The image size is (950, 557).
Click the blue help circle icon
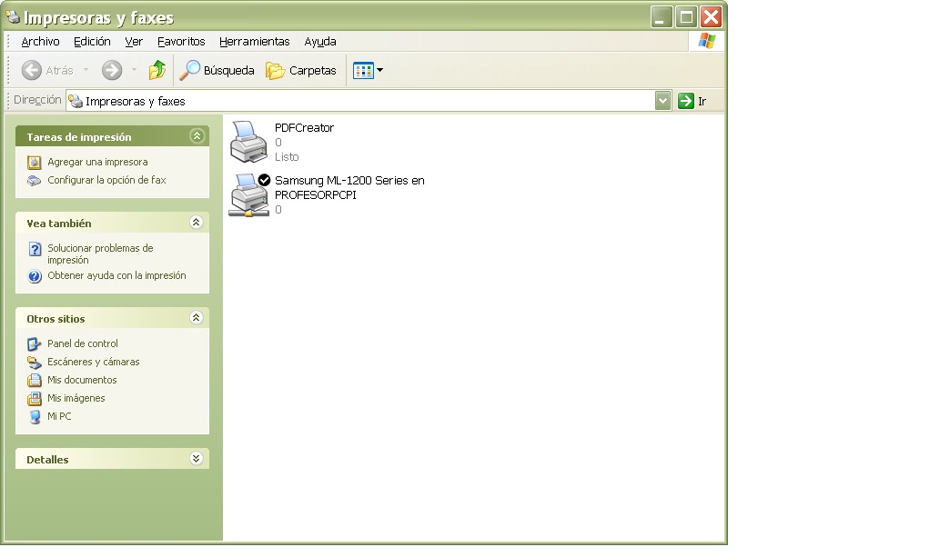point(35,276)
